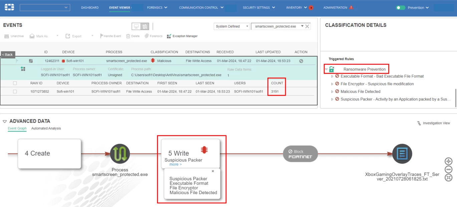Expand the Suspicious Packer rule
Screen dimensions: 457x207
(x=332, y=99)
